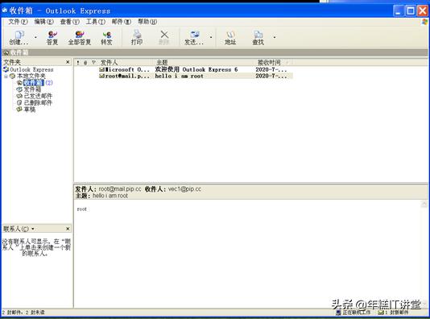Sort by sender (发件人) column header

click(x=109, y=63)
